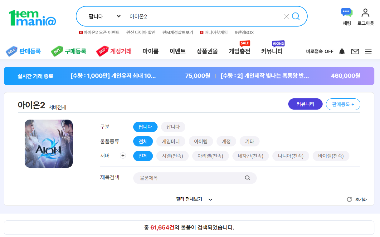Select 계정 item type
This screenshot has height=237, width=380.
(x=227, y=141)
